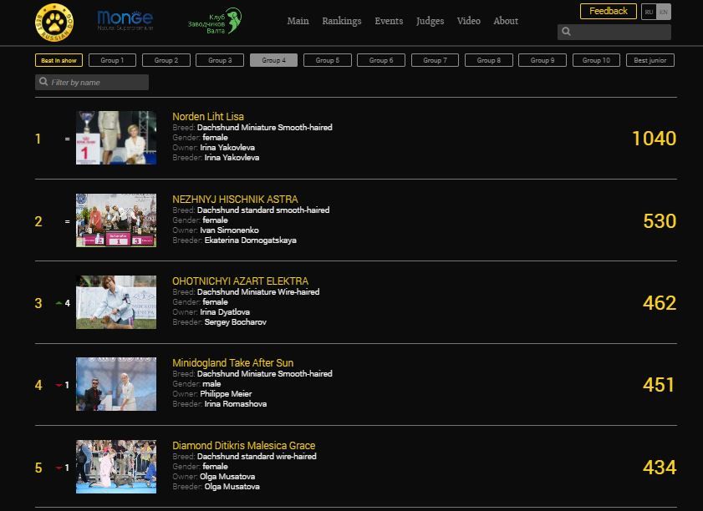Click the green breeders club logo

point(215,20)
